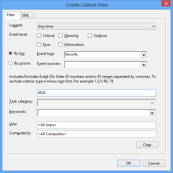Click the Clear button
This screenshot has height=173, width=173.
tap(147, 145)
